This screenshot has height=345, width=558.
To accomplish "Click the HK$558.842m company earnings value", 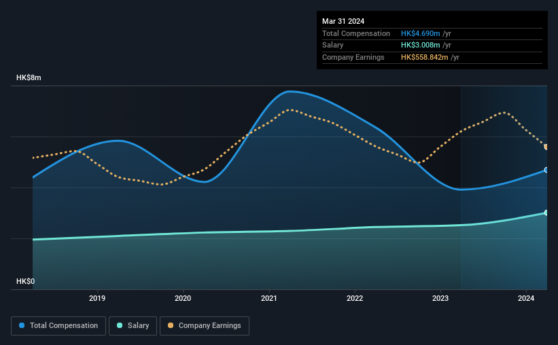I will (425, 57).
